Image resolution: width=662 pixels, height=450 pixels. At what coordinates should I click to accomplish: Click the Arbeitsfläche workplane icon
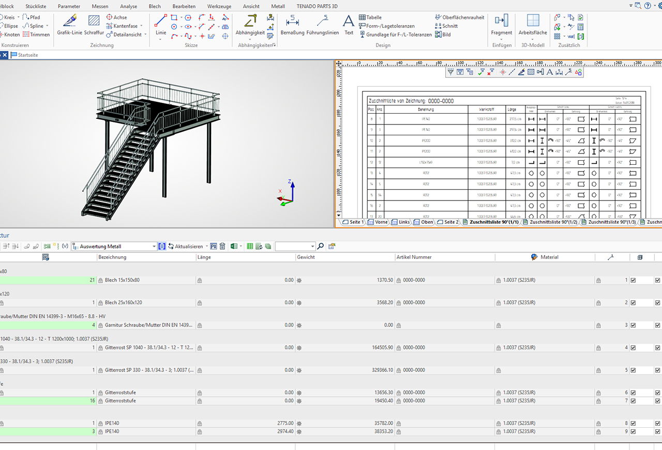pos(533,21)
